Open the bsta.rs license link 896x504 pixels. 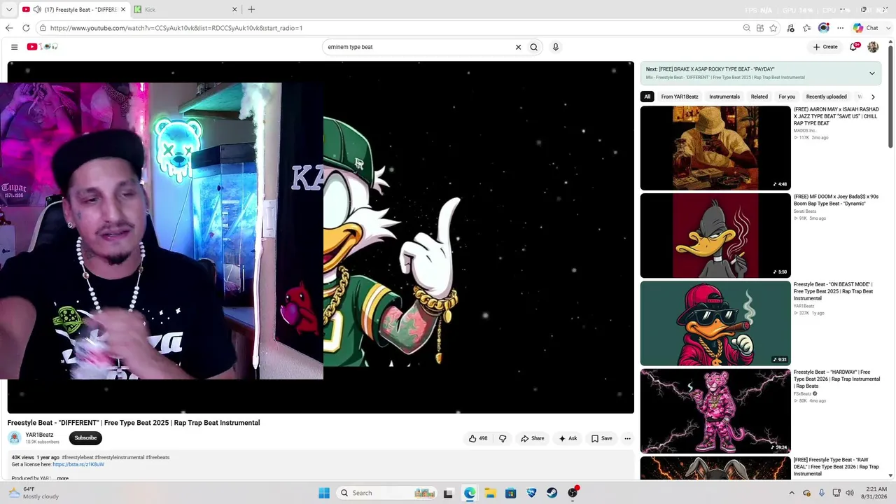click(x=78, y=465)
